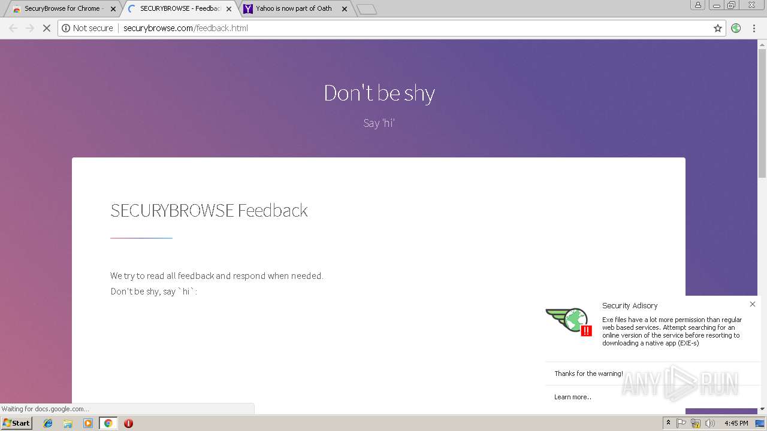
Task: Open the Yahoo is now part of Oath tab
Action: [294, 8]
